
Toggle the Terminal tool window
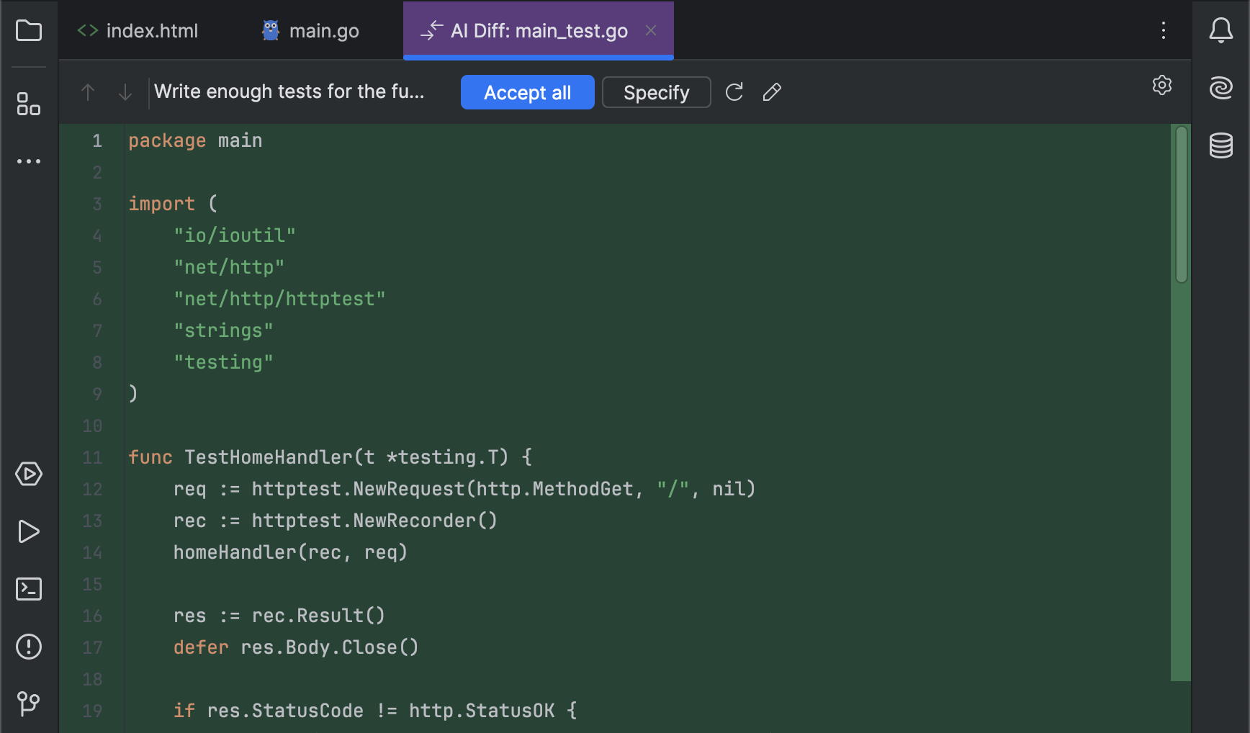coord(28,589)
